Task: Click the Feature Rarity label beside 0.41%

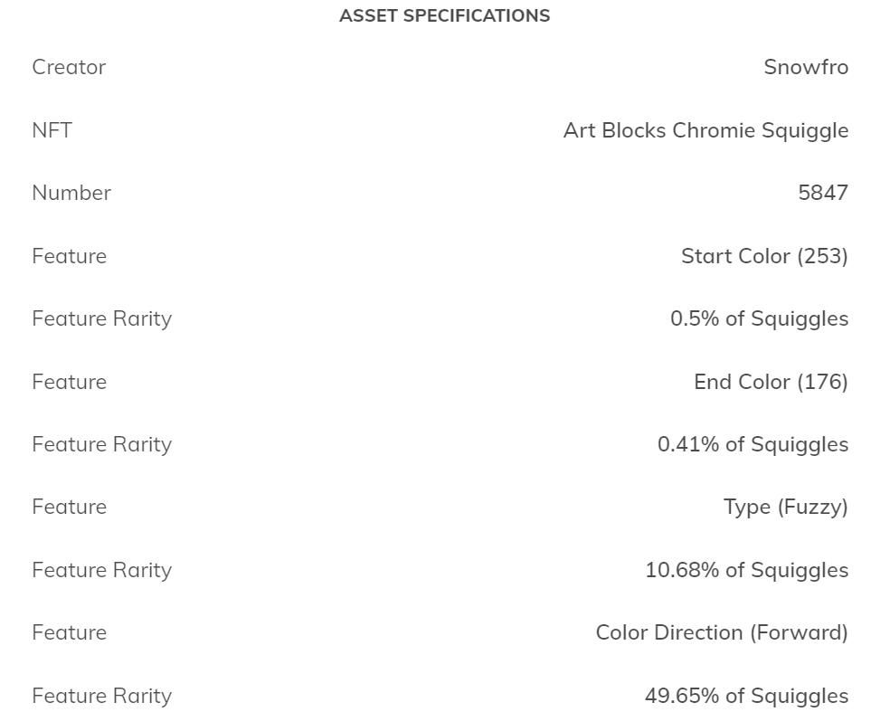Action: tap(101, 444)
